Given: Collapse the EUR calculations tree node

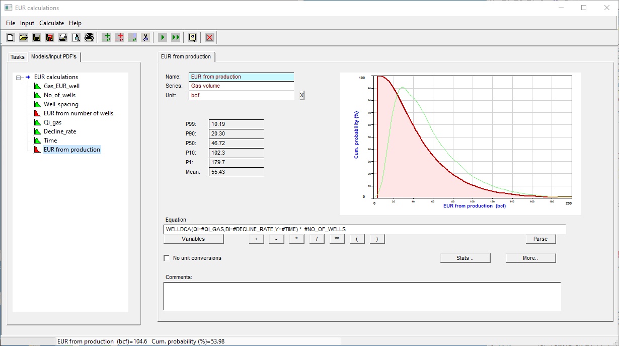Looking at the screenshot, I should coord(19,77).
